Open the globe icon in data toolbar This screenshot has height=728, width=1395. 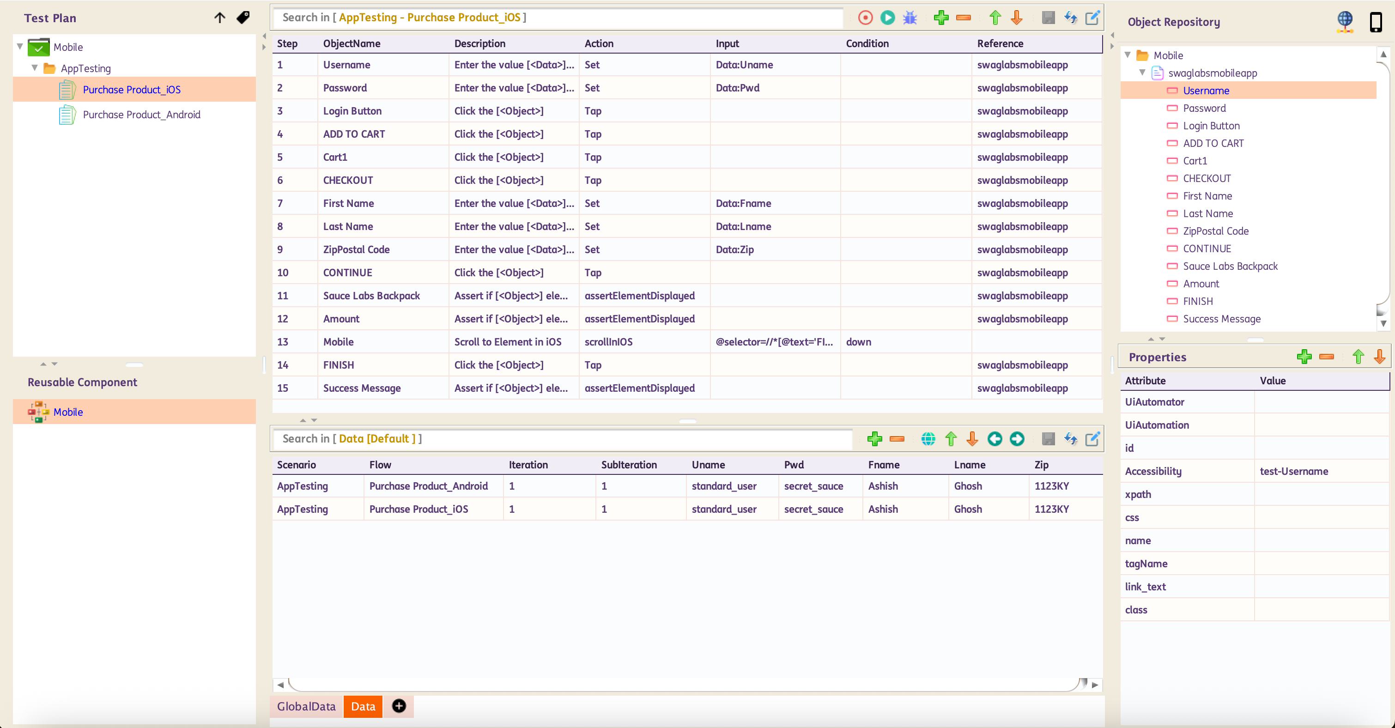coord(928,439)
